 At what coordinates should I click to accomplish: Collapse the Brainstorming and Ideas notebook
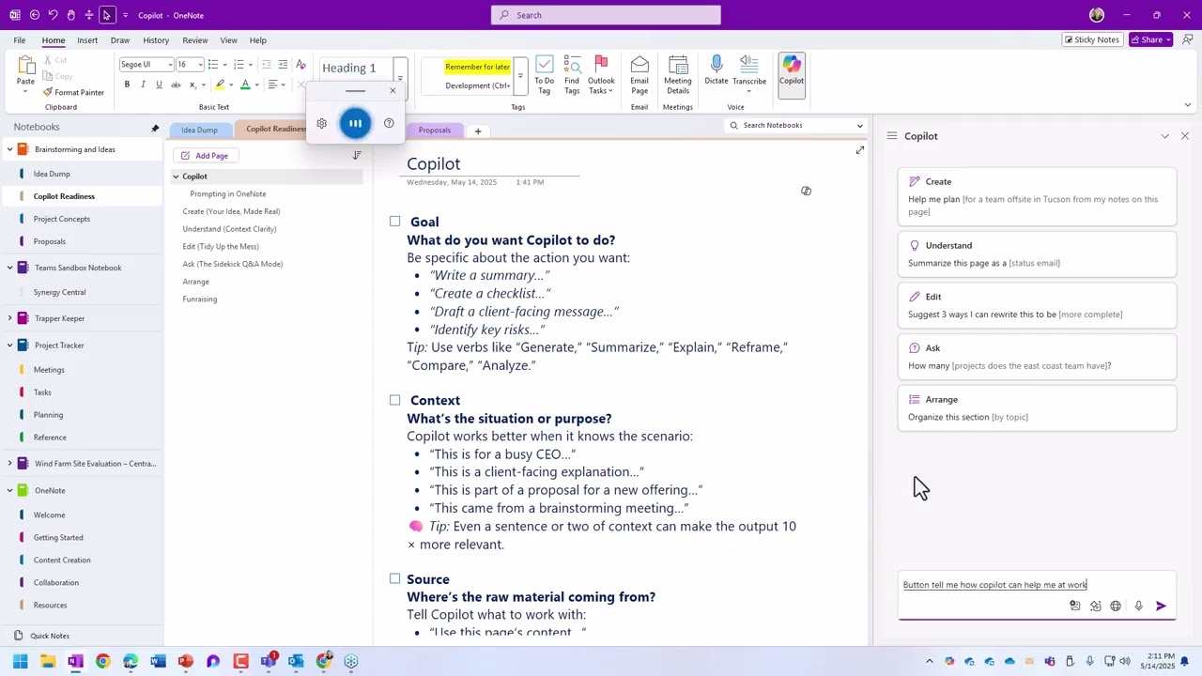click(10, 149)
